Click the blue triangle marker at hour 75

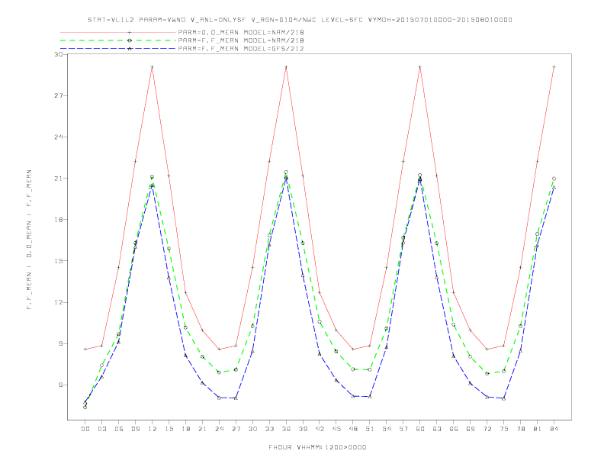point(504,398)
